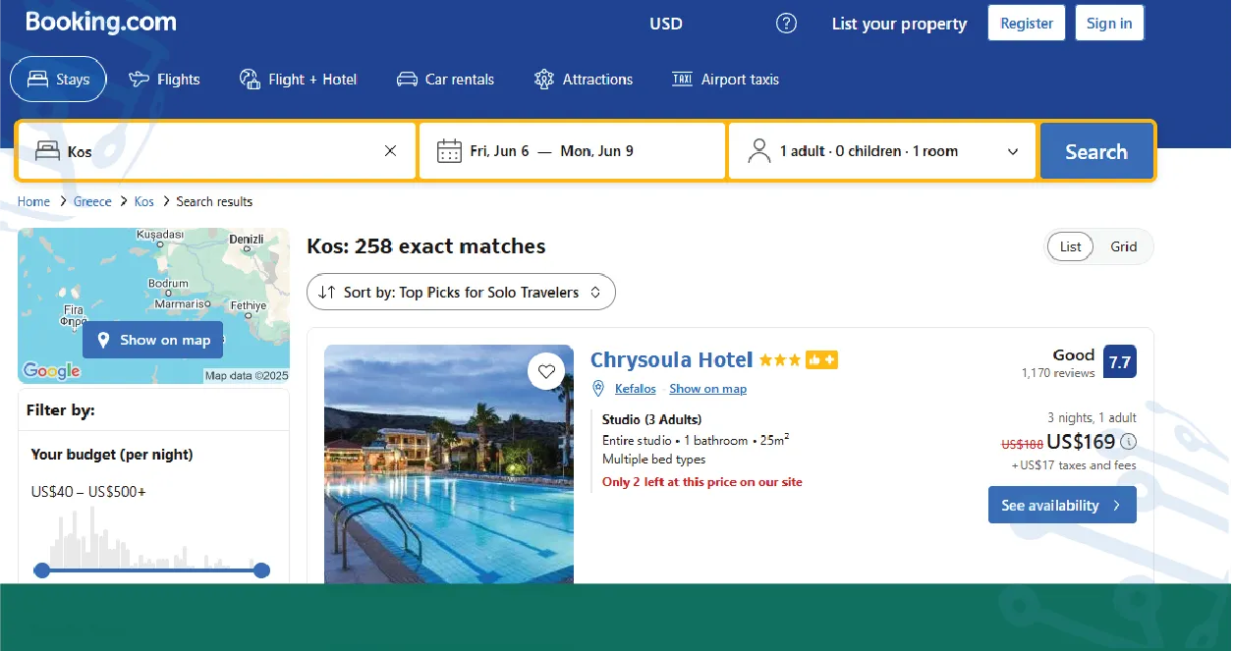Select the Flights navigation icon
This screenshot has height=651, width=1233.
pos(140,80)
